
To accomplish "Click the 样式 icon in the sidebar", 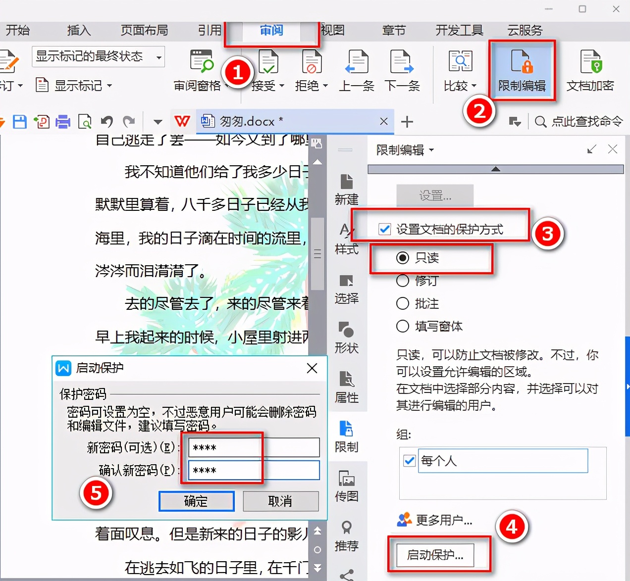I will pos(346,238).
